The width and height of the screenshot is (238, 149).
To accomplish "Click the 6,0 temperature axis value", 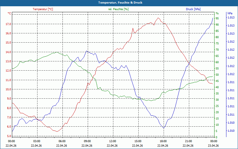I will point(9,127).
